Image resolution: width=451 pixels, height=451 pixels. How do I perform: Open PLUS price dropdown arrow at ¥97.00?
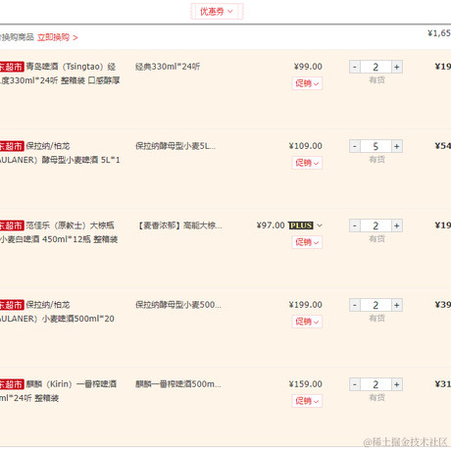tap(320, 225)
